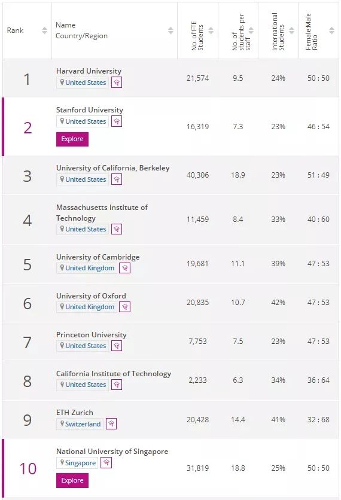341x500 pixels.
Task: Select graduation cap icon in Oxford row
Action: click(124, 307)
